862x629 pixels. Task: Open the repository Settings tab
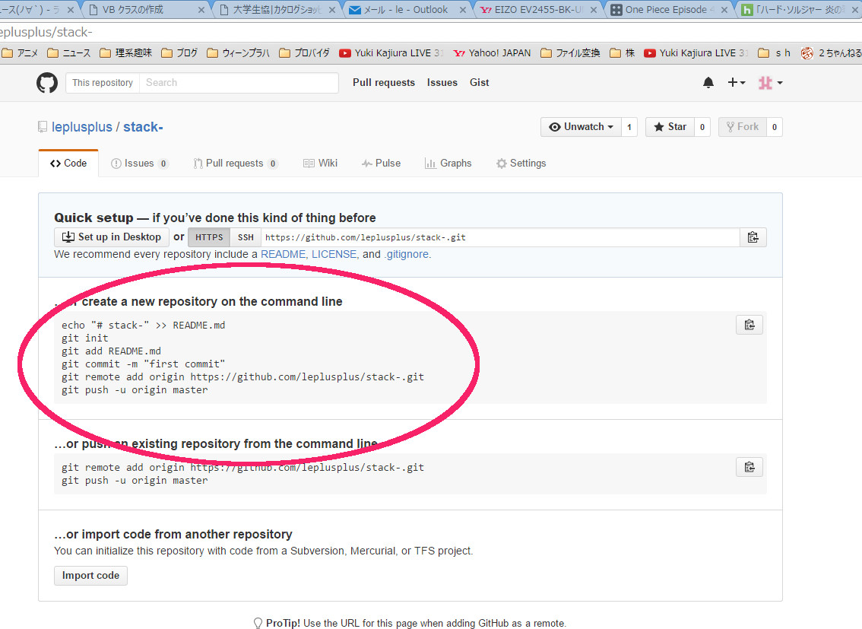pyautogui.click(x=521, y=164)
